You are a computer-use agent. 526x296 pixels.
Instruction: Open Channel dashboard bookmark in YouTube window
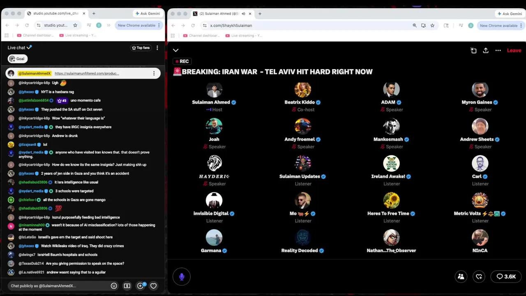35,35
